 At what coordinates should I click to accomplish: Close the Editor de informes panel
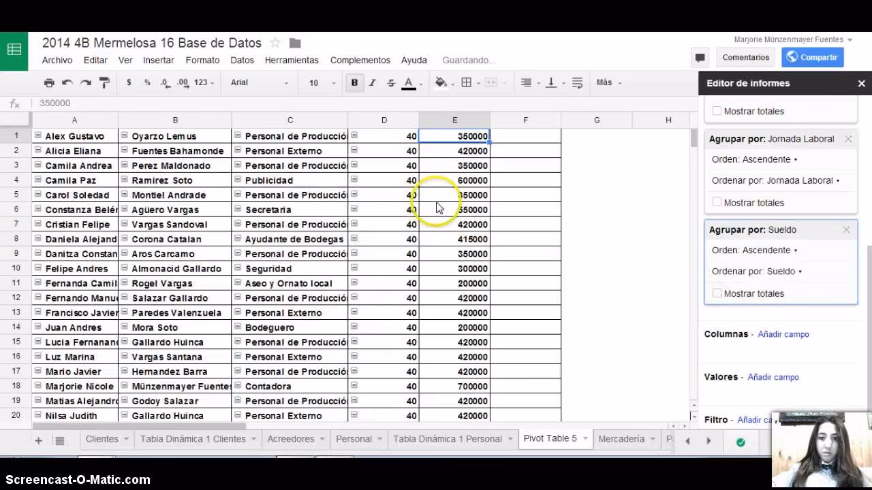[861, 83]
